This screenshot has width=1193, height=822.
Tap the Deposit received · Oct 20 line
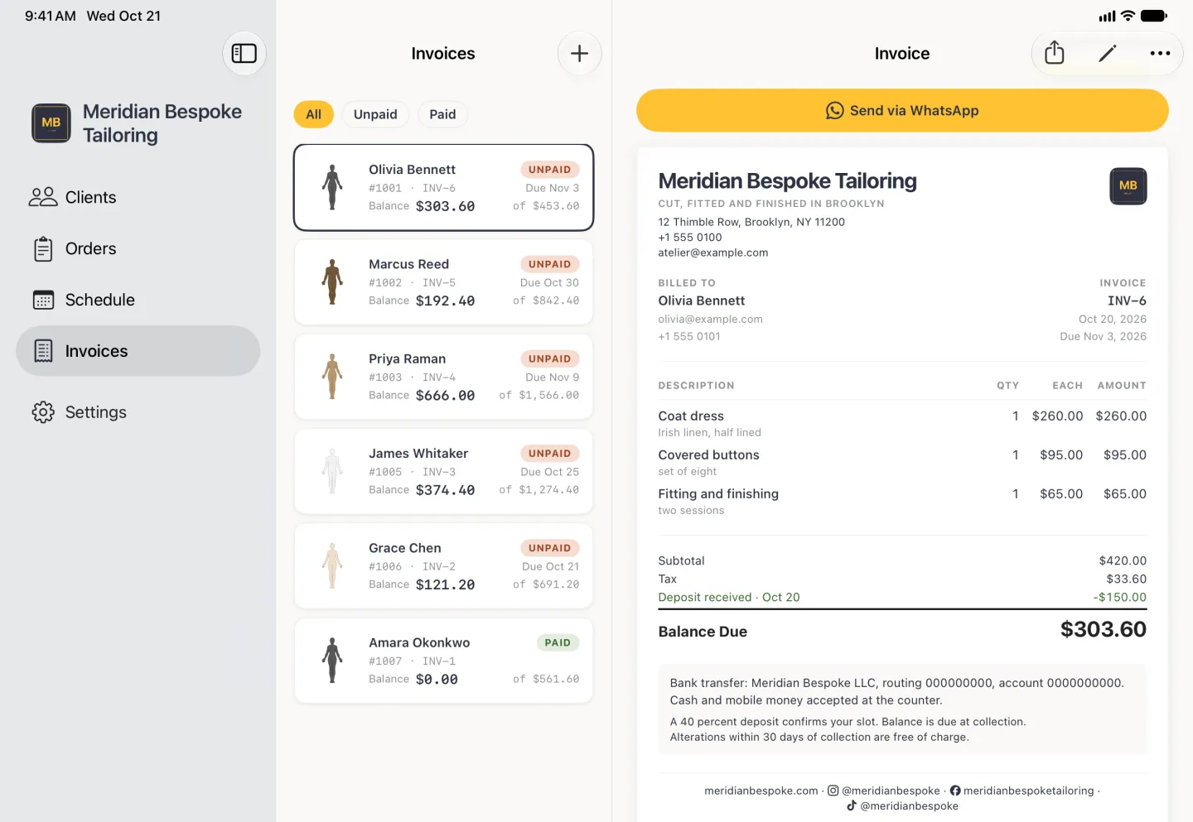[902, 597]
